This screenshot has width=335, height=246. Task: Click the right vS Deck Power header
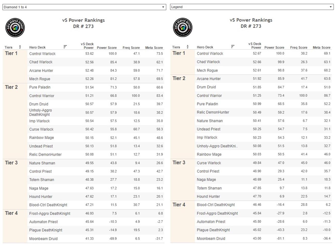(255, 45)
